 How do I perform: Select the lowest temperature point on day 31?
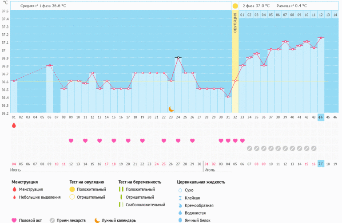(228, 97)
